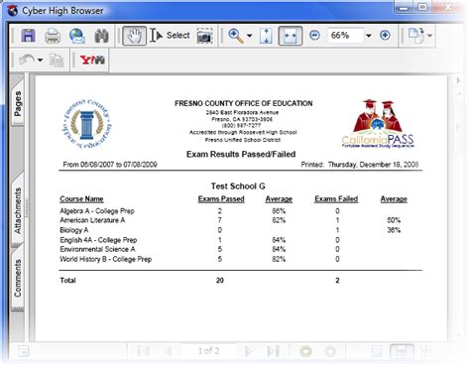470x366 pixels.
Task: Activate the Hand tool
Action: coord(134,36)
